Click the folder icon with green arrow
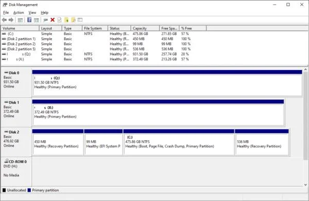This screenshot has width=309, height=201. [66, 20]
